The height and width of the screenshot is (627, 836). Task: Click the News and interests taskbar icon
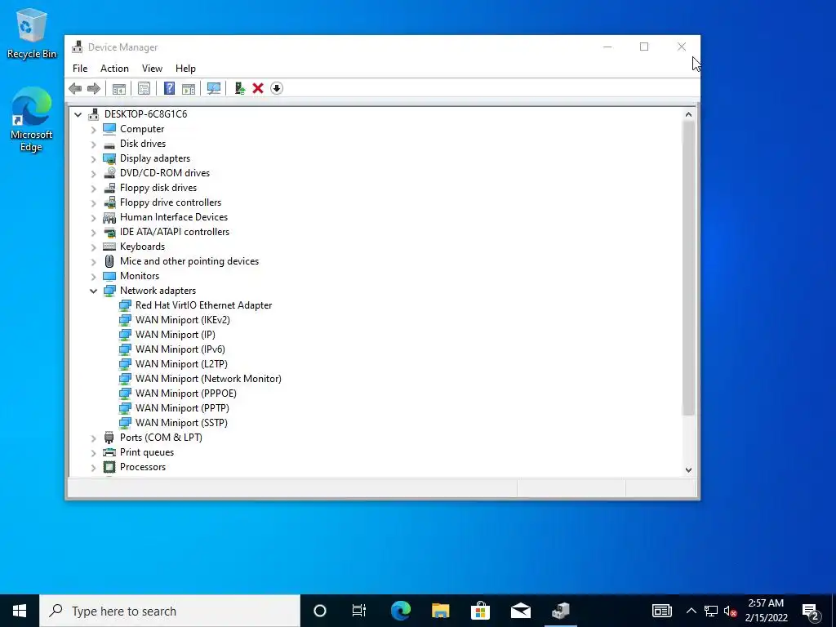[x=661, y=611]
